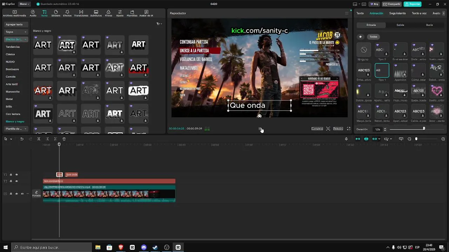Open the Subtítulos panel
The image size is (449, 252).
click(96, 13)
